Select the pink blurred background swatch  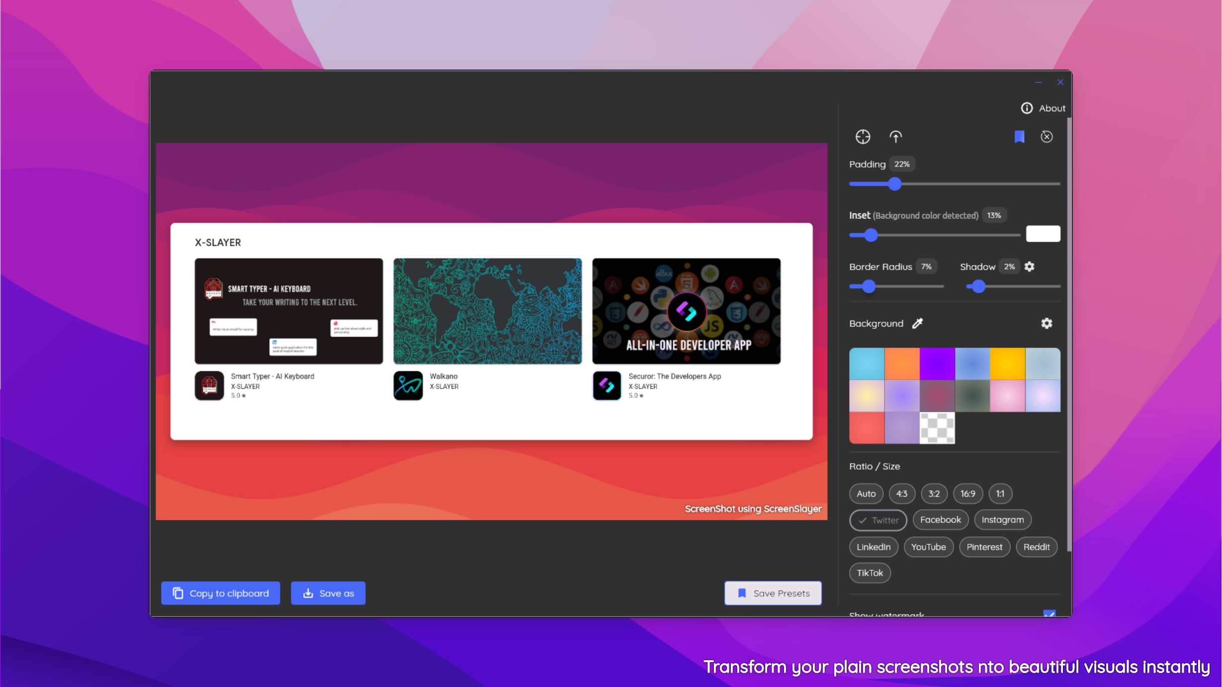pyautogui.click(x=1008, y=396)
